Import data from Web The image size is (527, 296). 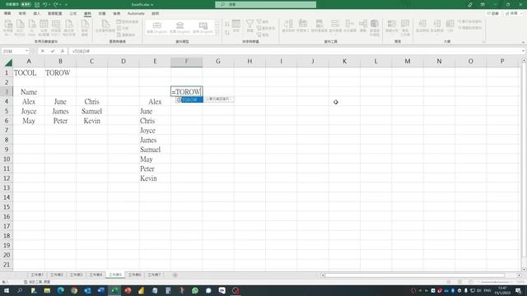click(x=32, y=27)
